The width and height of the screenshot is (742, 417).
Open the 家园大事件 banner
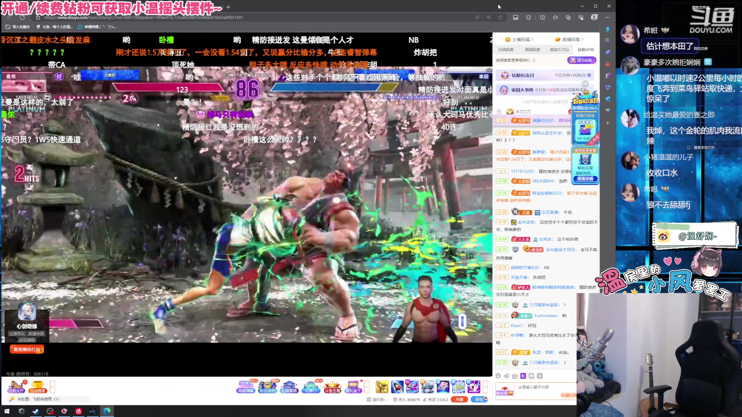tap(545, 90)
